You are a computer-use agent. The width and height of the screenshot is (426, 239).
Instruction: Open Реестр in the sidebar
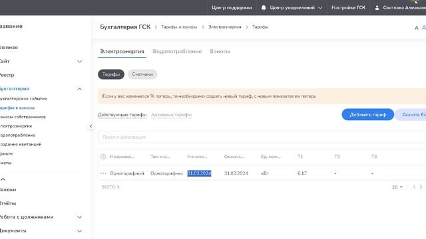click(7, 75)
